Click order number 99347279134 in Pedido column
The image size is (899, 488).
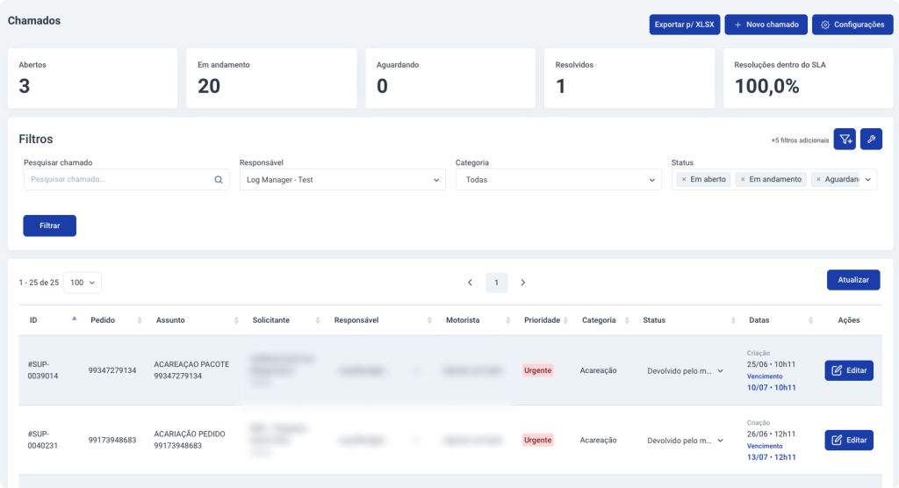pyautogui.click(x=112, y=370)
